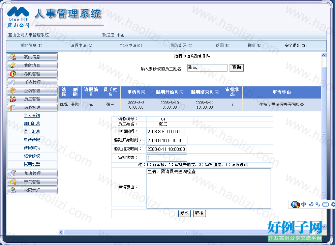
Task: Open the 记录修改 link
Action: [x=32, y=156]
